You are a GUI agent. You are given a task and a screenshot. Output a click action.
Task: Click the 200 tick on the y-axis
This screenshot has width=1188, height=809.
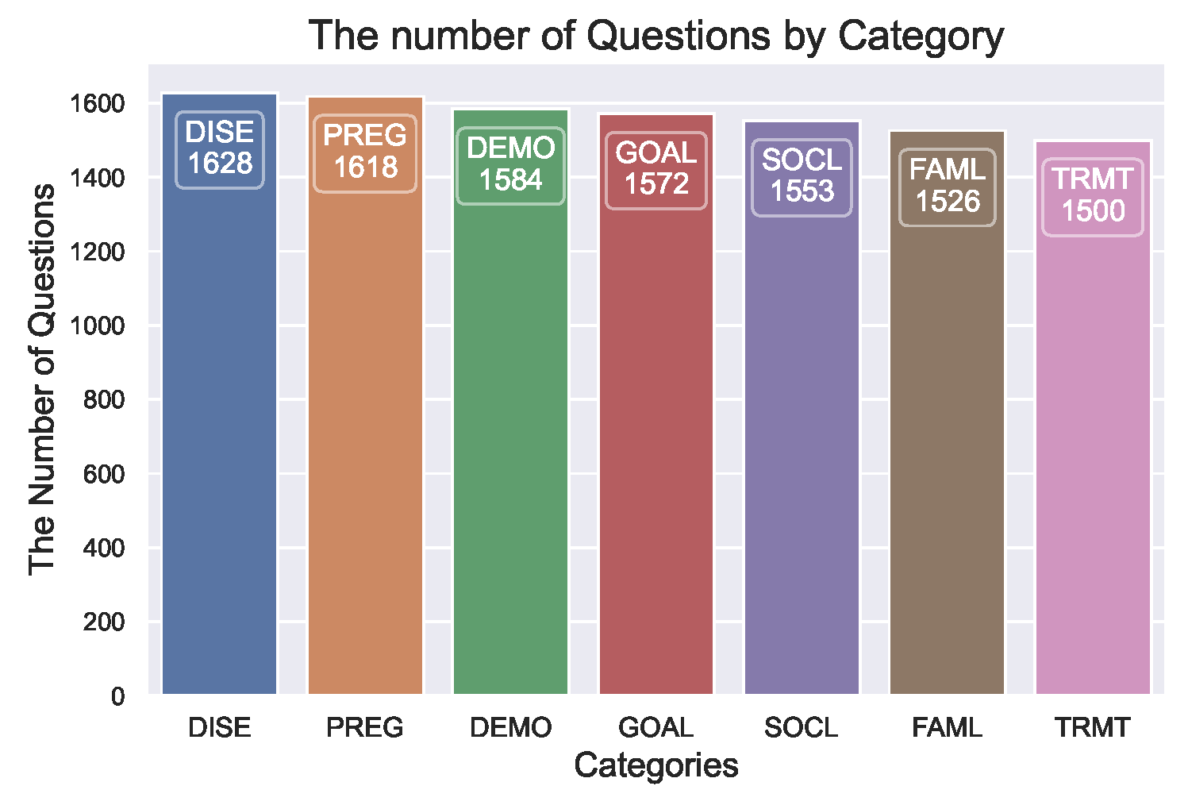point(103,622)
